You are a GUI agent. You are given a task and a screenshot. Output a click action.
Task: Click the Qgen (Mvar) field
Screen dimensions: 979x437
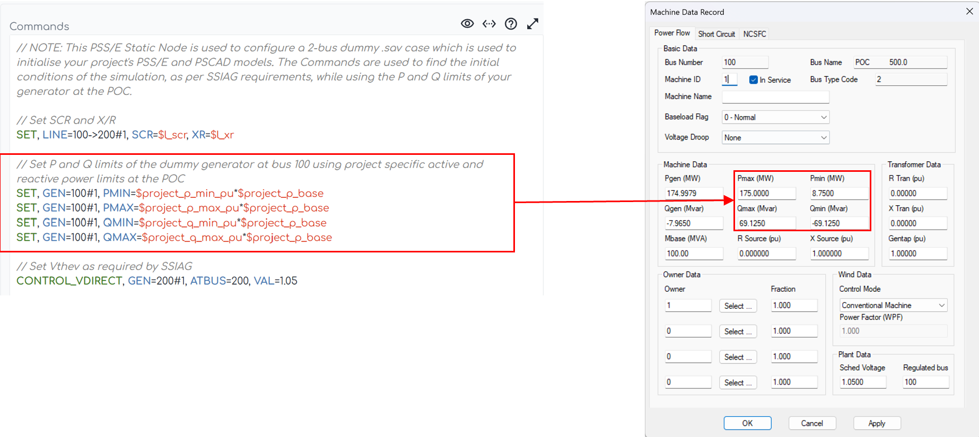coord(694,223)
